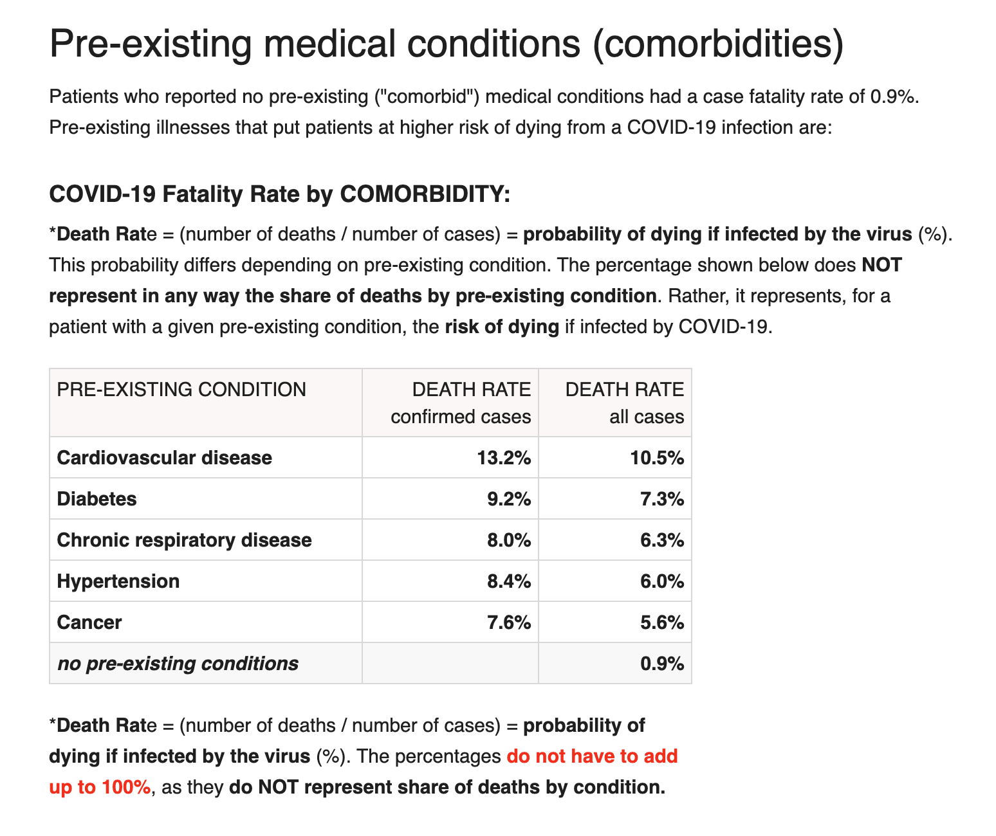Click the 6.3% chronic respiratory all-cases value
This screenshot has width=996, height=836.
point(662,540)
